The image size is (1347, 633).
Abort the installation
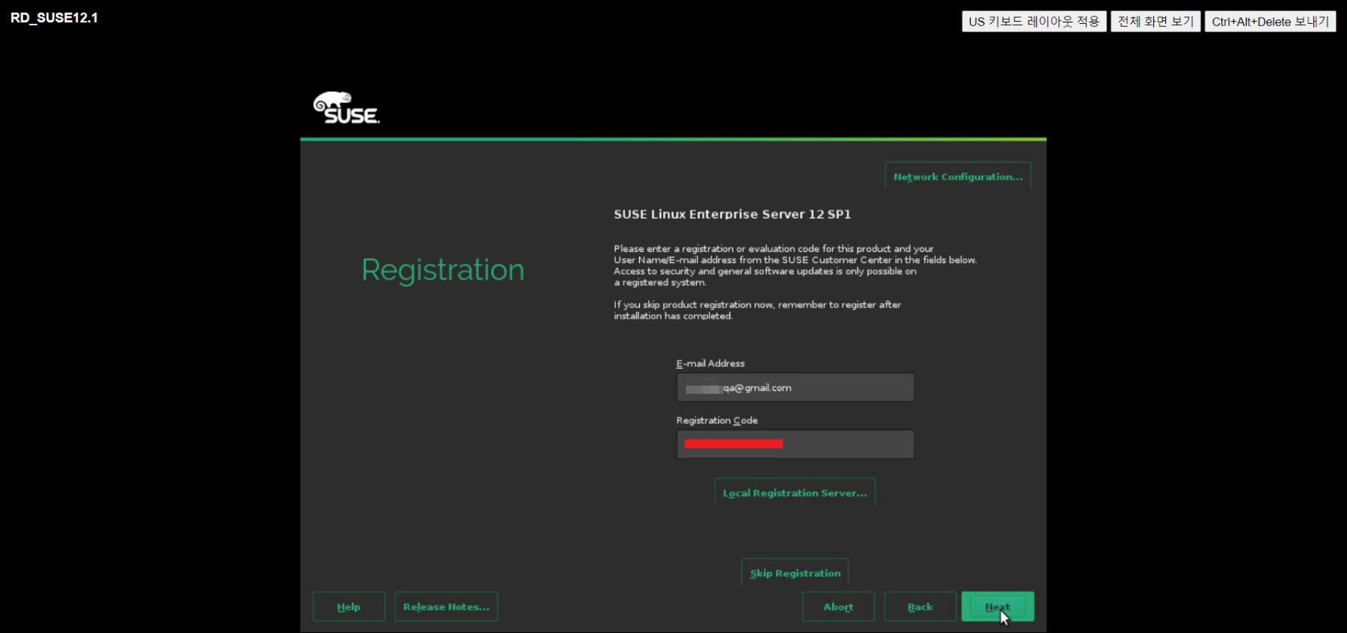pos(838,607)
